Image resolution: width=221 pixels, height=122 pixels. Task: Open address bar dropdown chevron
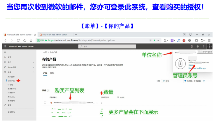(158, 41)
